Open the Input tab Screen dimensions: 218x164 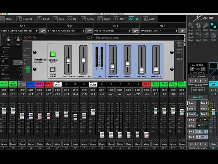(x=43, y=19)
